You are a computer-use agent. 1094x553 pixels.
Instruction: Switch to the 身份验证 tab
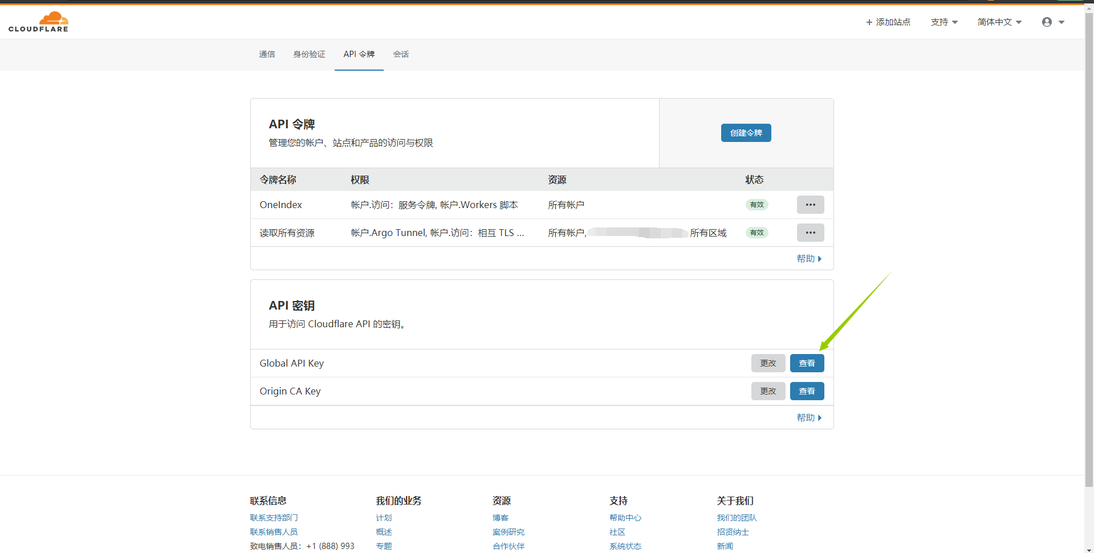(309, 54)
